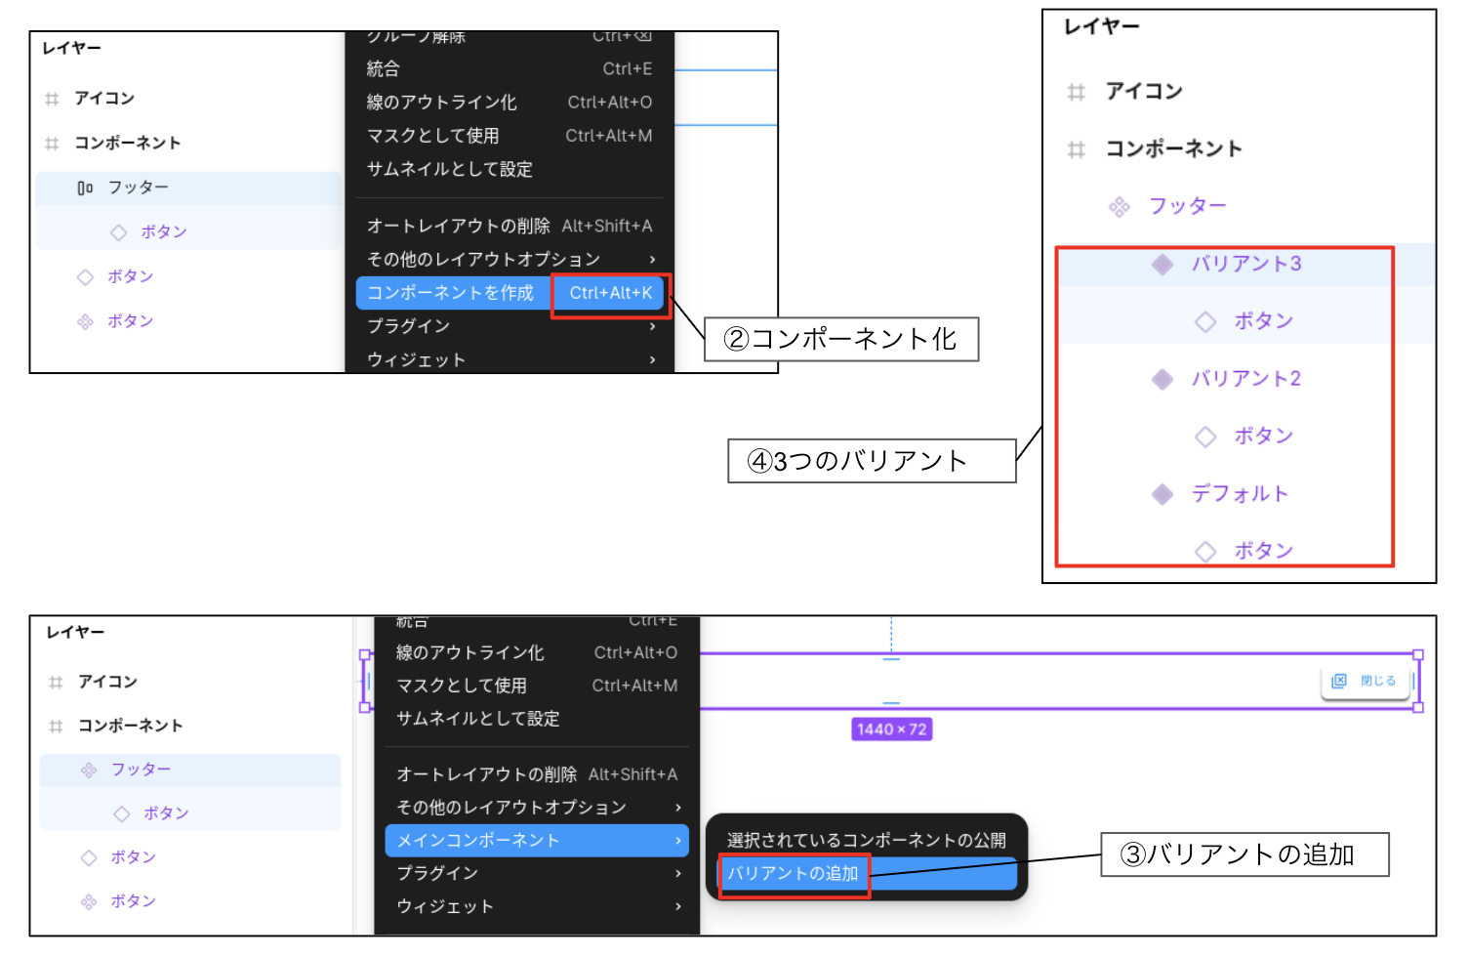Choose マスクとして使用 in the コンポーネントを作成 menu
The height and width of the screenshot is (958, 1468).
510,136
